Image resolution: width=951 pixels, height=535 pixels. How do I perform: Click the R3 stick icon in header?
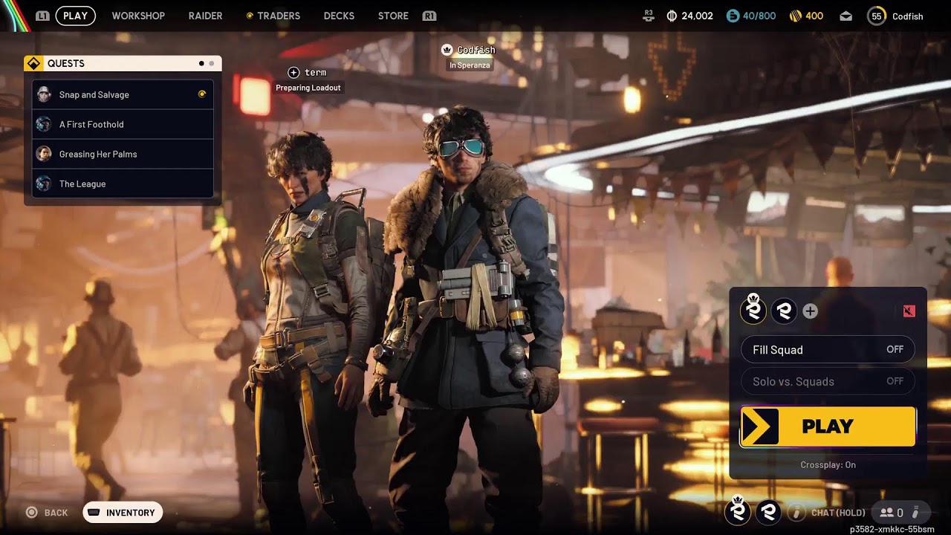(649, 16)
